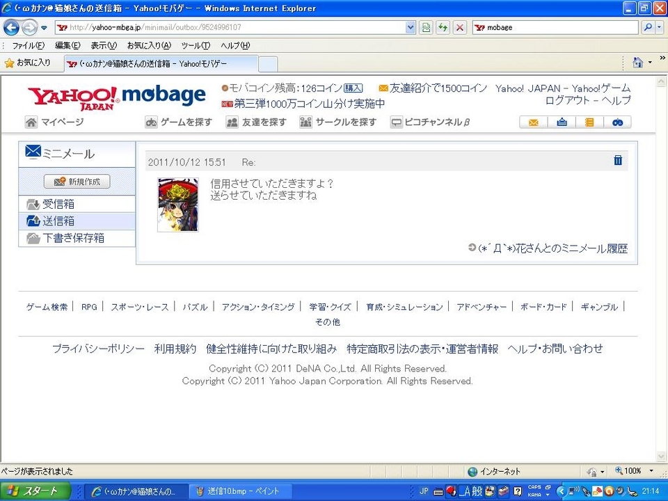This screenshot has width=668, height=501.
Task: Open the Windows スタート menu
Action: click(x=35, y=491)
